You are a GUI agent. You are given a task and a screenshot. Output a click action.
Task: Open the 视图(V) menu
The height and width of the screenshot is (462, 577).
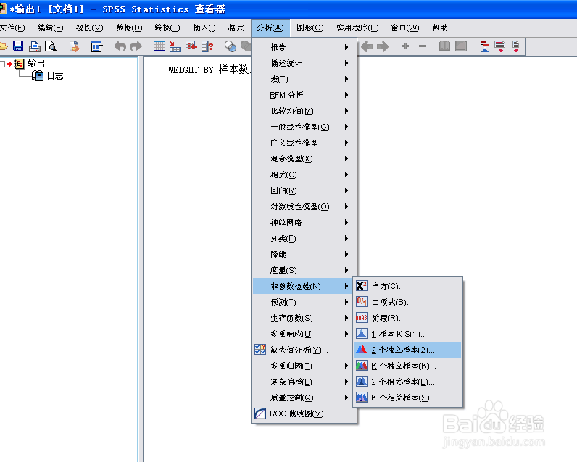click(x=89, y=28)
